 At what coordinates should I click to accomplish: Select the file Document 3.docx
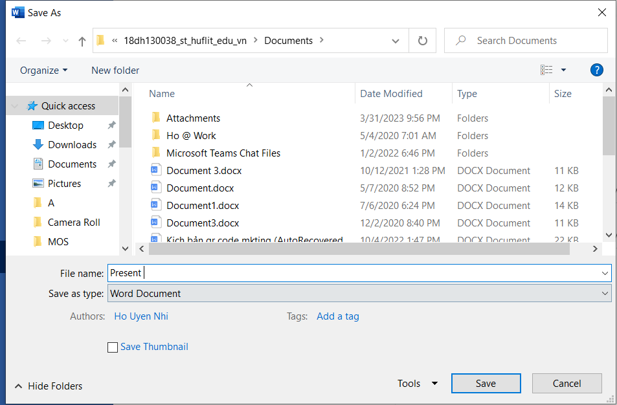204,171
